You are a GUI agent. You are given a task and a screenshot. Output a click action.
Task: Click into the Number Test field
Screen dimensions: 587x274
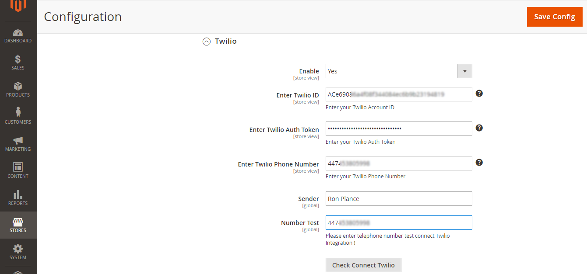tap(398, 223)
